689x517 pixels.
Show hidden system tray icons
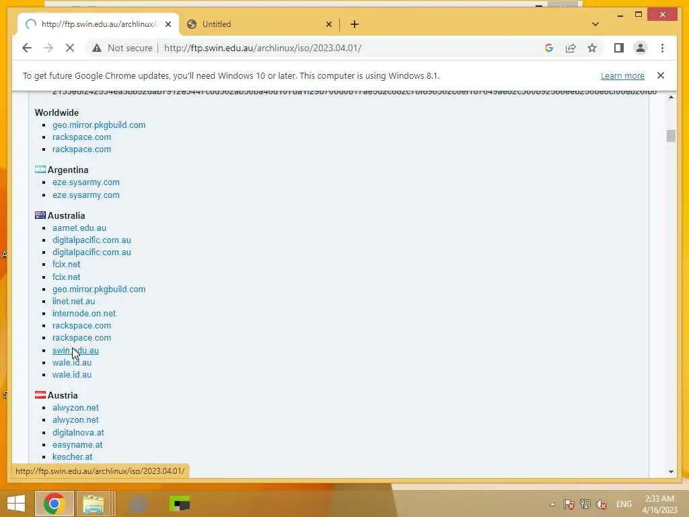(553, 504)
